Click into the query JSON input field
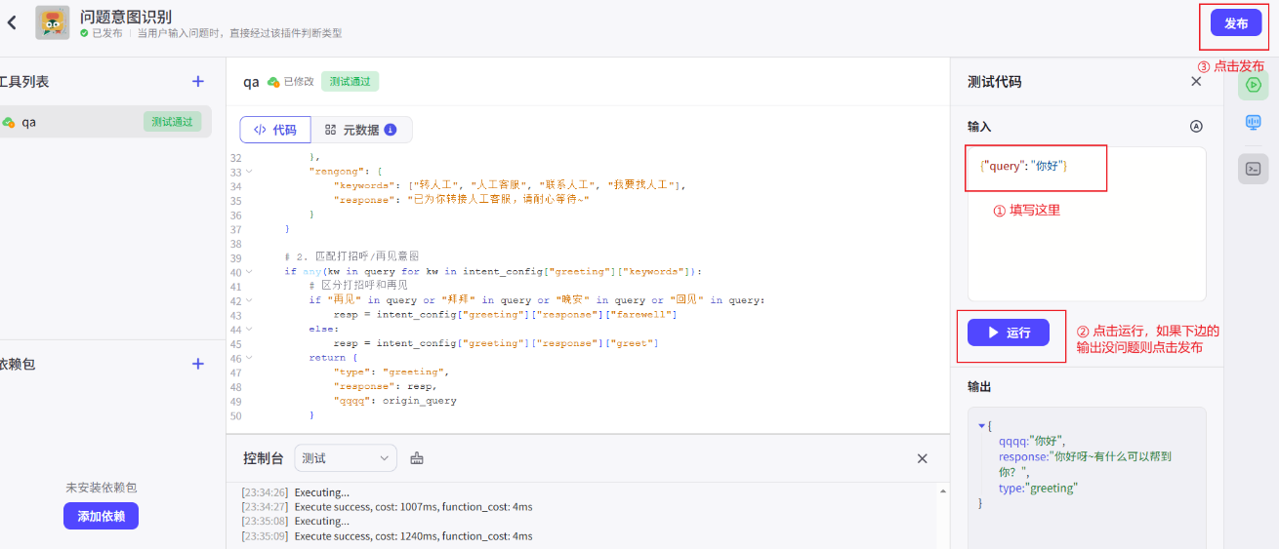1279x549 pixels. (x=1087, y=224)
